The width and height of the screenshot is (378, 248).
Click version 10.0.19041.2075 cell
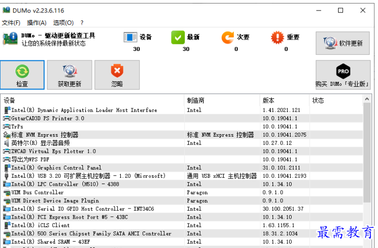(285, 135)
